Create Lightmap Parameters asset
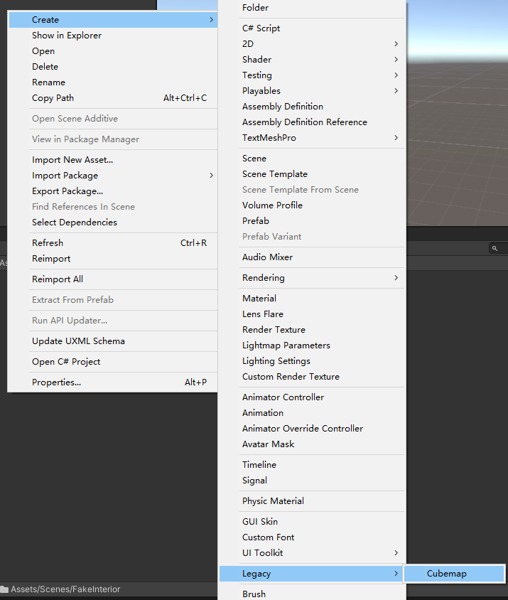 pos(312,346)
